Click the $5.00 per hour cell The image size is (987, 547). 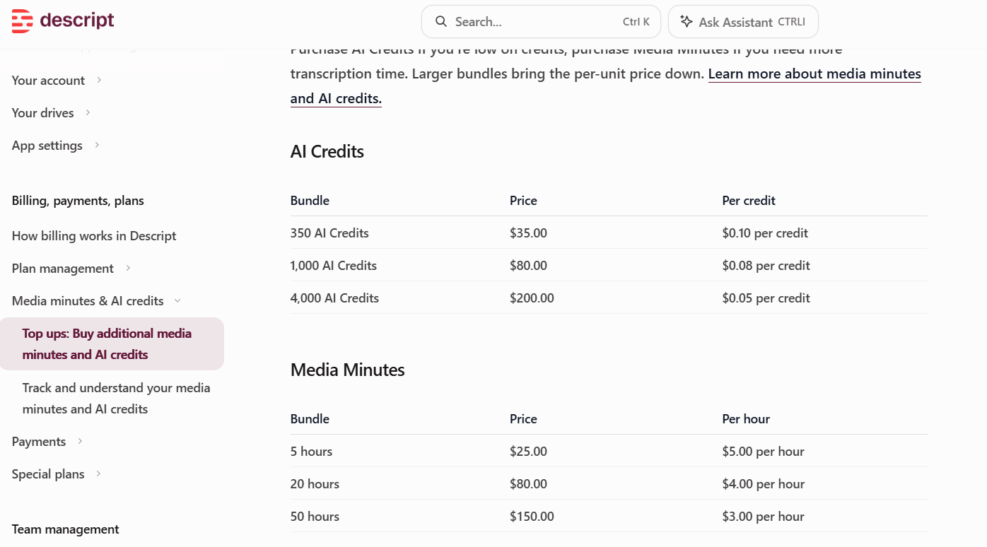(764, 452)
